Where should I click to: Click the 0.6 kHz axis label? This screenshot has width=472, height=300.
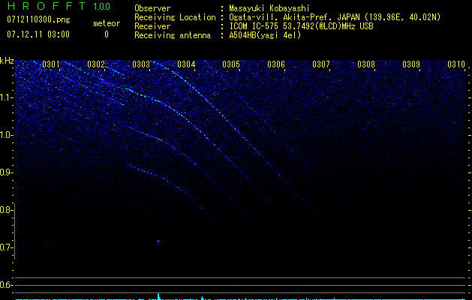pyautogui.click(x=6, y=285)
